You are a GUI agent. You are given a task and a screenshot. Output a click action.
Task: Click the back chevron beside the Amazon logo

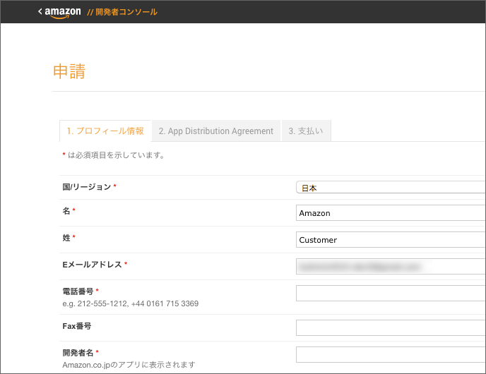click(40, 11)
